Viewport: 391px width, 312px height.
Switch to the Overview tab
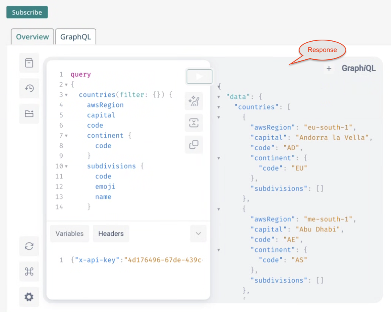point(32,37)
